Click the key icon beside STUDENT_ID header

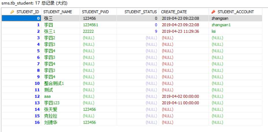12,12
